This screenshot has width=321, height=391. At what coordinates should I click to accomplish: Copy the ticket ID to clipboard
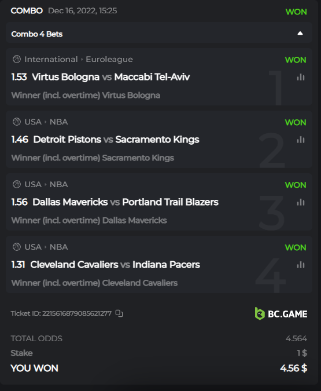point(119,313)
